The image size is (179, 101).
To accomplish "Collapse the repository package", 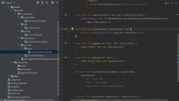I will [x=18, y=38].
